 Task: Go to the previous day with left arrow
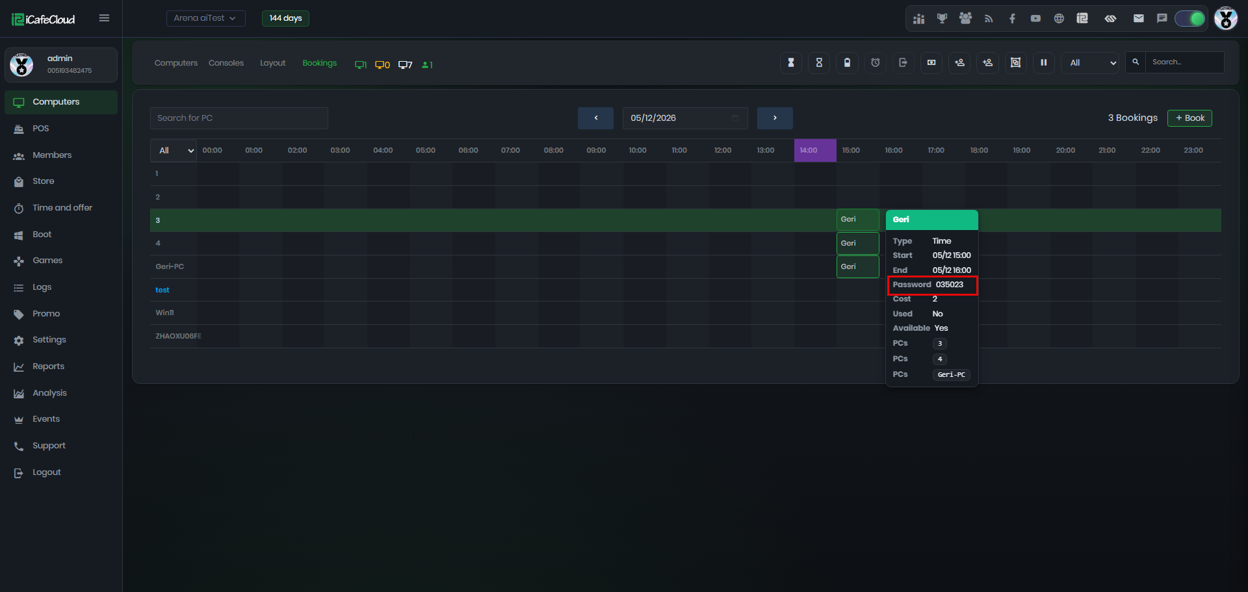pos(595,118)
